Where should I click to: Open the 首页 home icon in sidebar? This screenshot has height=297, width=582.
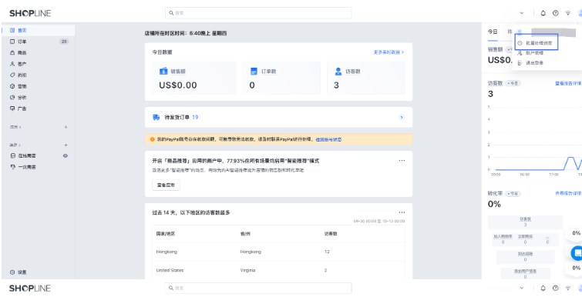click(x=12, y=30)
